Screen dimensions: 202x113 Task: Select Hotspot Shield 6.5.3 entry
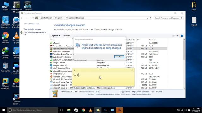pyautogui.click(x=60, y=66)
